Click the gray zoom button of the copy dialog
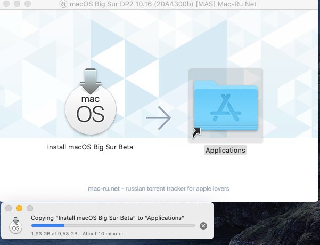The width and height of the screenshot is (320, 245). coord(30,208)
